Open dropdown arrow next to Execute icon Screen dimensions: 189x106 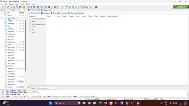point(60,7)
